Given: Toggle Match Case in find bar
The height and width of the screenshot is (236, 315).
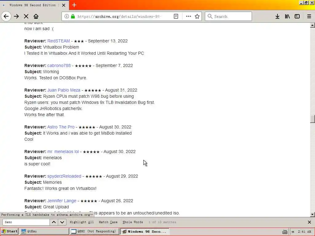Looking at the screenshot, I should coord(108,222).
